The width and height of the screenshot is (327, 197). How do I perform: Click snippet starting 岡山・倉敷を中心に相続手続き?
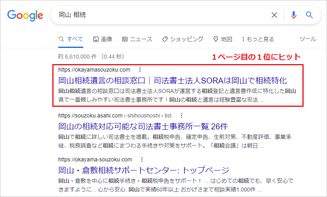[x=176, y=185]
